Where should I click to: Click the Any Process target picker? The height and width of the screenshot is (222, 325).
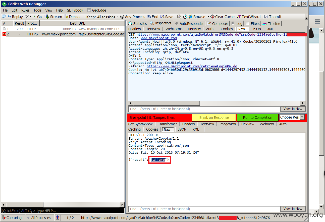[133, 17]
